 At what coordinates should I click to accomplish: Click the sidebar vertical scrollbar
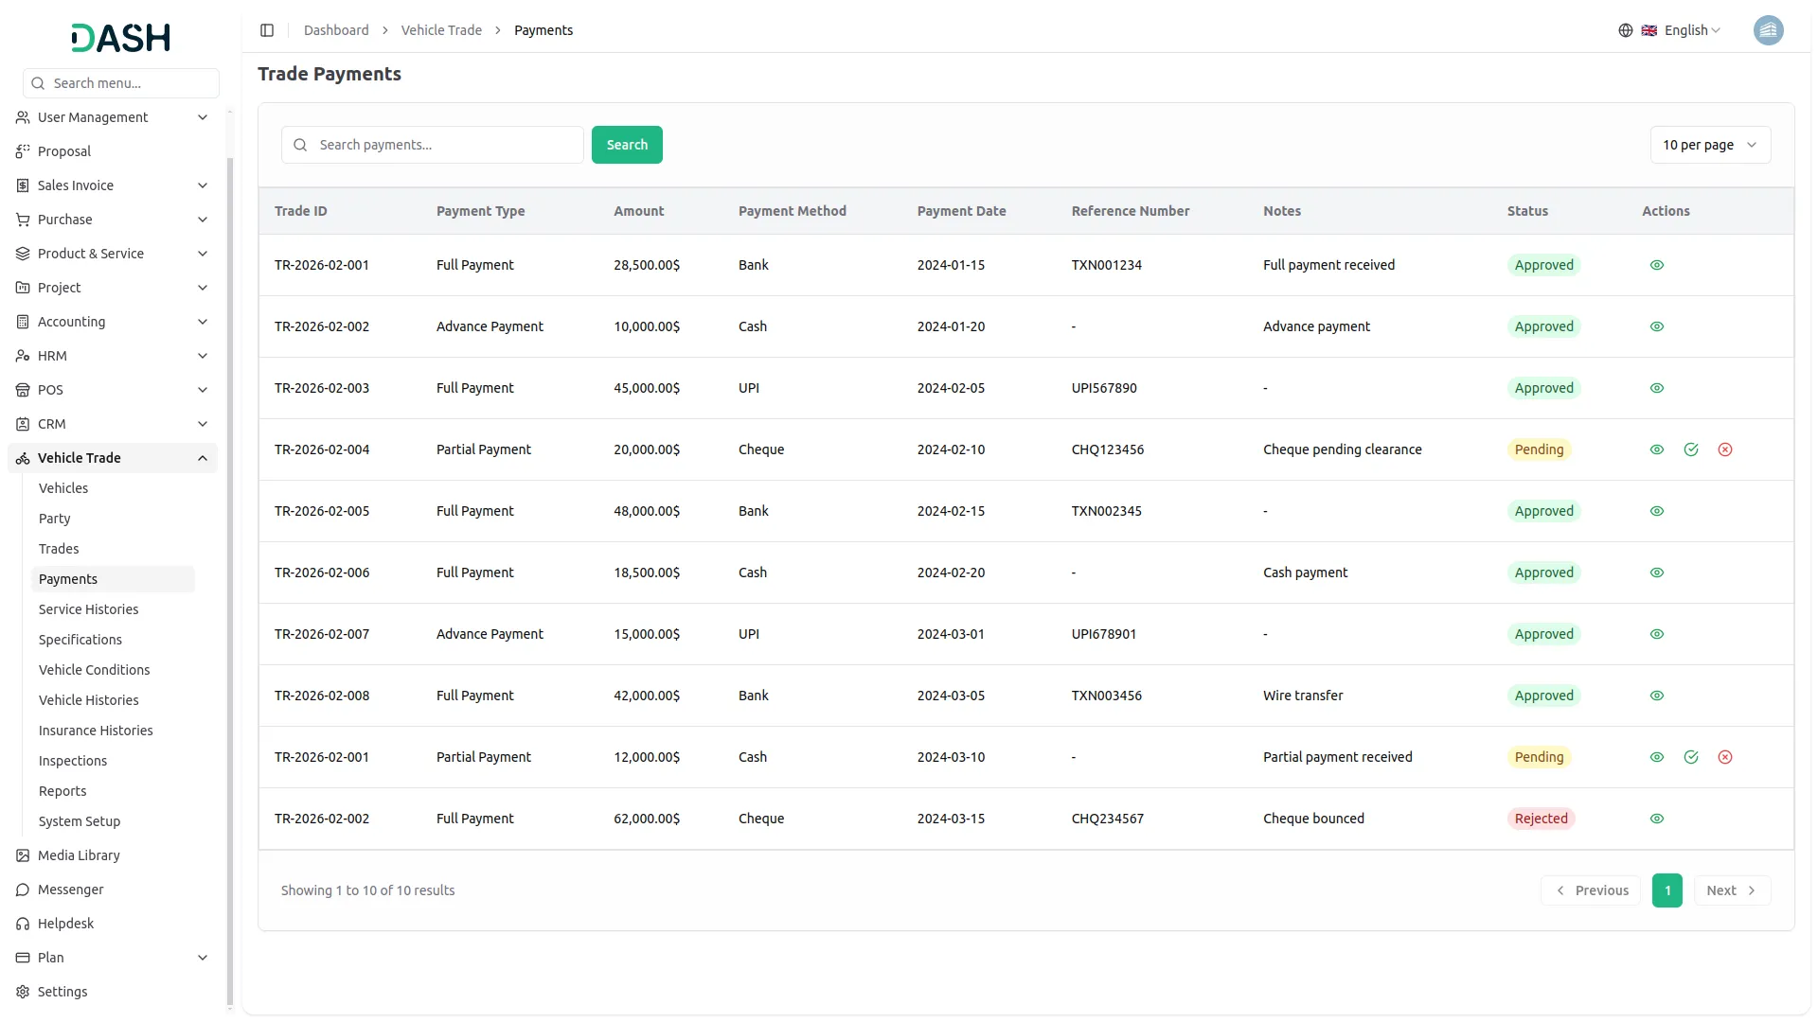pos(230,568)
